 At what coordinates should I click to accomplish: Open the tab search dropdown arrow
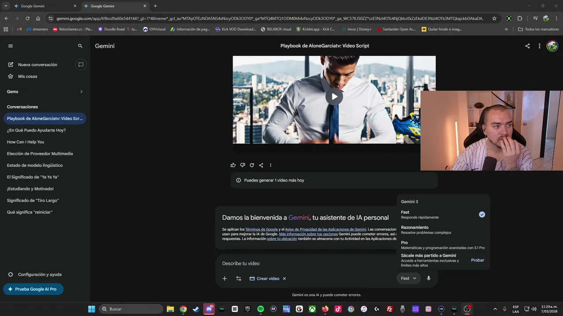tap(6, 6)
